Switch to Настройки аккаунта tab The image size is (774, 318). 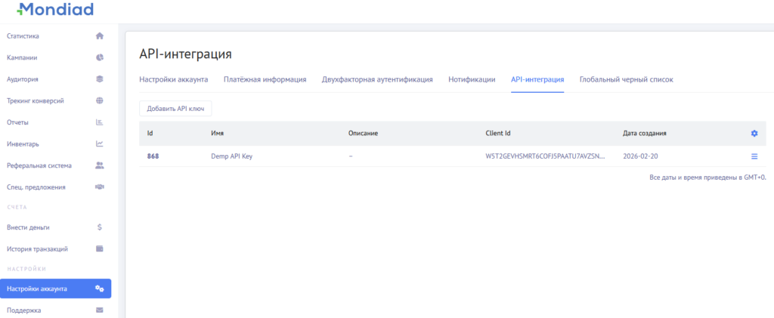pyautogui.click(x=173, y=79)
